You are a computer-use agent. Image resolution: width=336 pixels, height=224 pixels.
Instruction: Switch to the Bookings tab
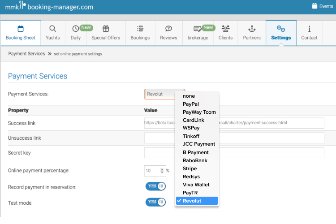click(x=140, y=33)
